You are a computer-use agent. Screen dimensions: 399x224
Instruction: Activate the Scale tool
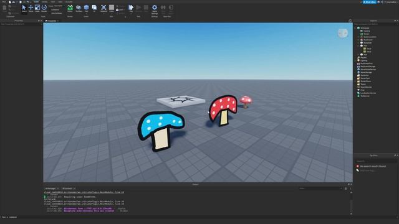(37, 8)
